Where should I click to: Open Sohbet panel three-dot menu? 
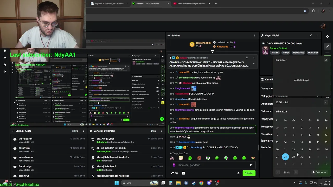click(x=255, y=36)
